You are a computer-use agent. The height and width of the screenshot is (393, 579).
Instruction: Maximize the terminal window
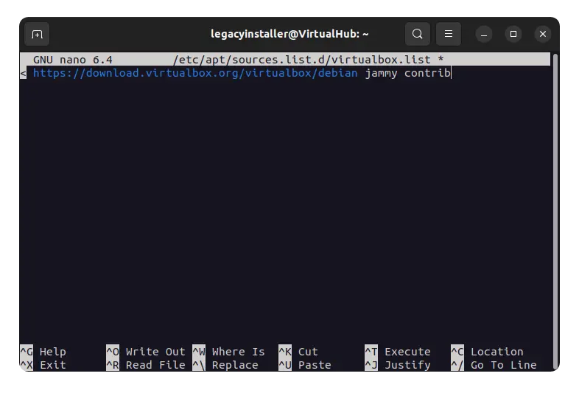coord(513,34)
